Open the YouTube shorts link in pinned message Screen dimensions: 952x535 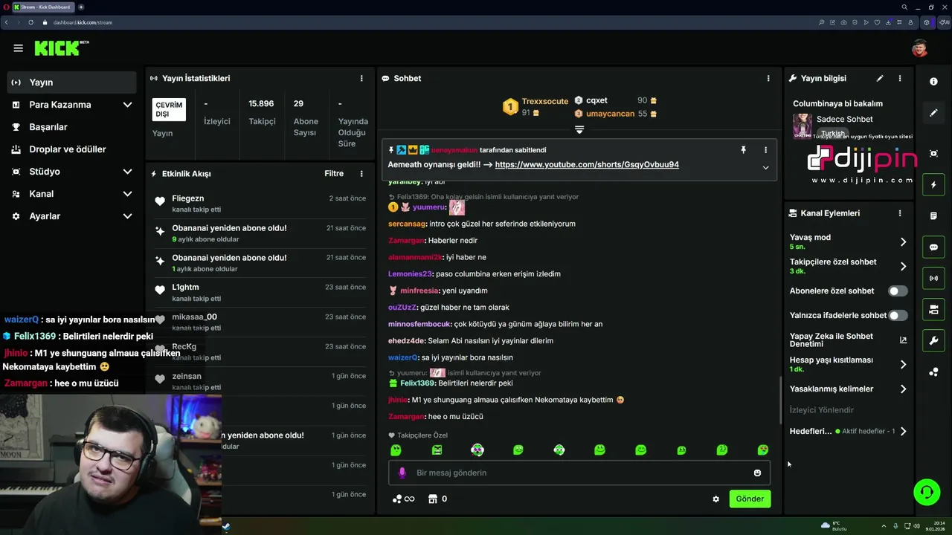[x=587, y=165]
